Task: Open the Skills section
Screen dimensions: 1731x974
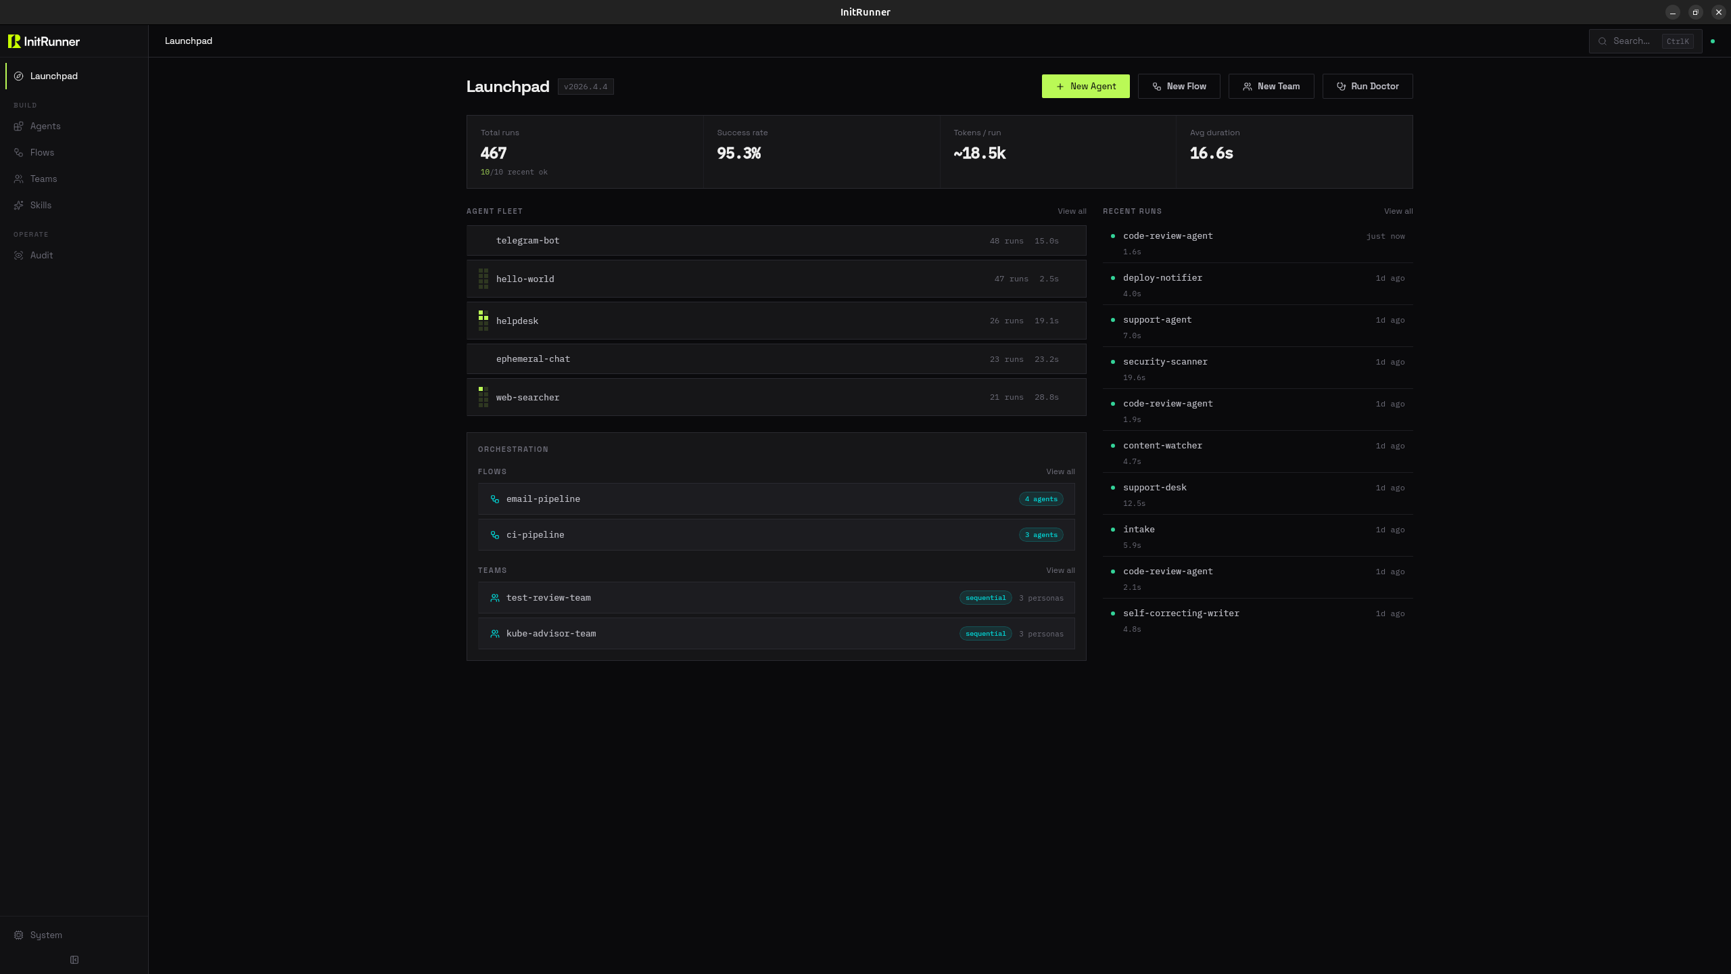Action: pyautogui.click(x=74, y=206)
